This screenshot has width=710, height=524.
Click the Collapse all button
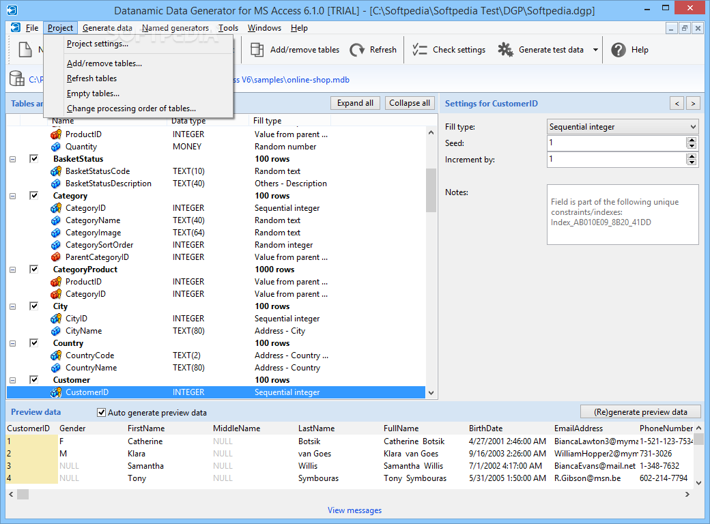click(x=410, y=103)
